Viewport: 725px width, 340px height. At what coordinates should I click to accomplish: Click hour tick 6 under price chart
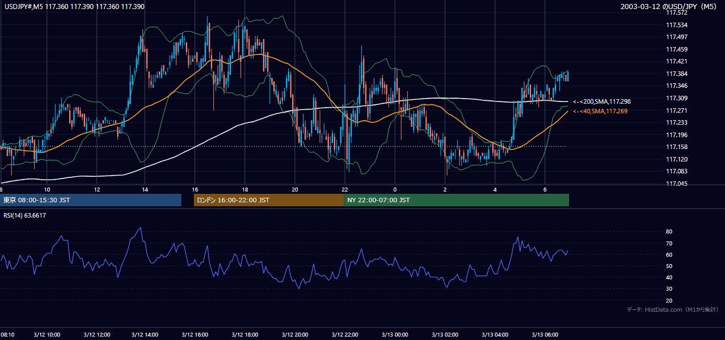(x=545, y=189)
